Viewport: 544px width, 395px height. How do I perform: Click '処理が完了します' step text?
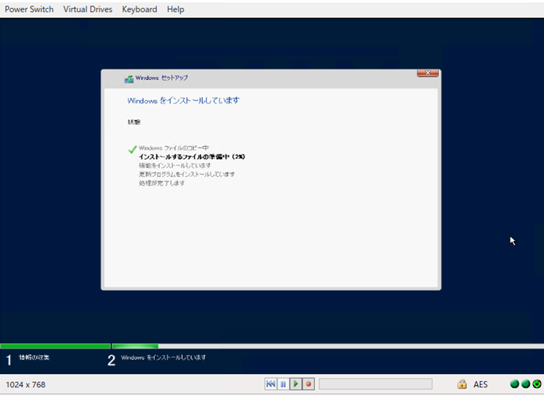[x=162, y=183]
